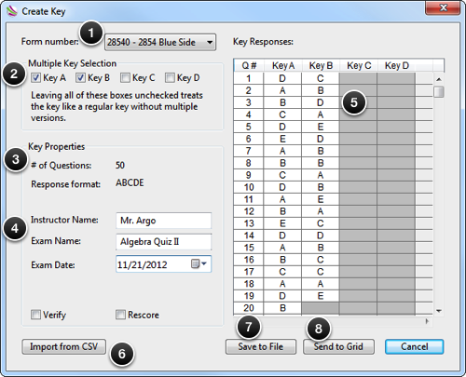Check the Verify checkbox
Viewport: 466px width, 377px height.
coord(35,315)
